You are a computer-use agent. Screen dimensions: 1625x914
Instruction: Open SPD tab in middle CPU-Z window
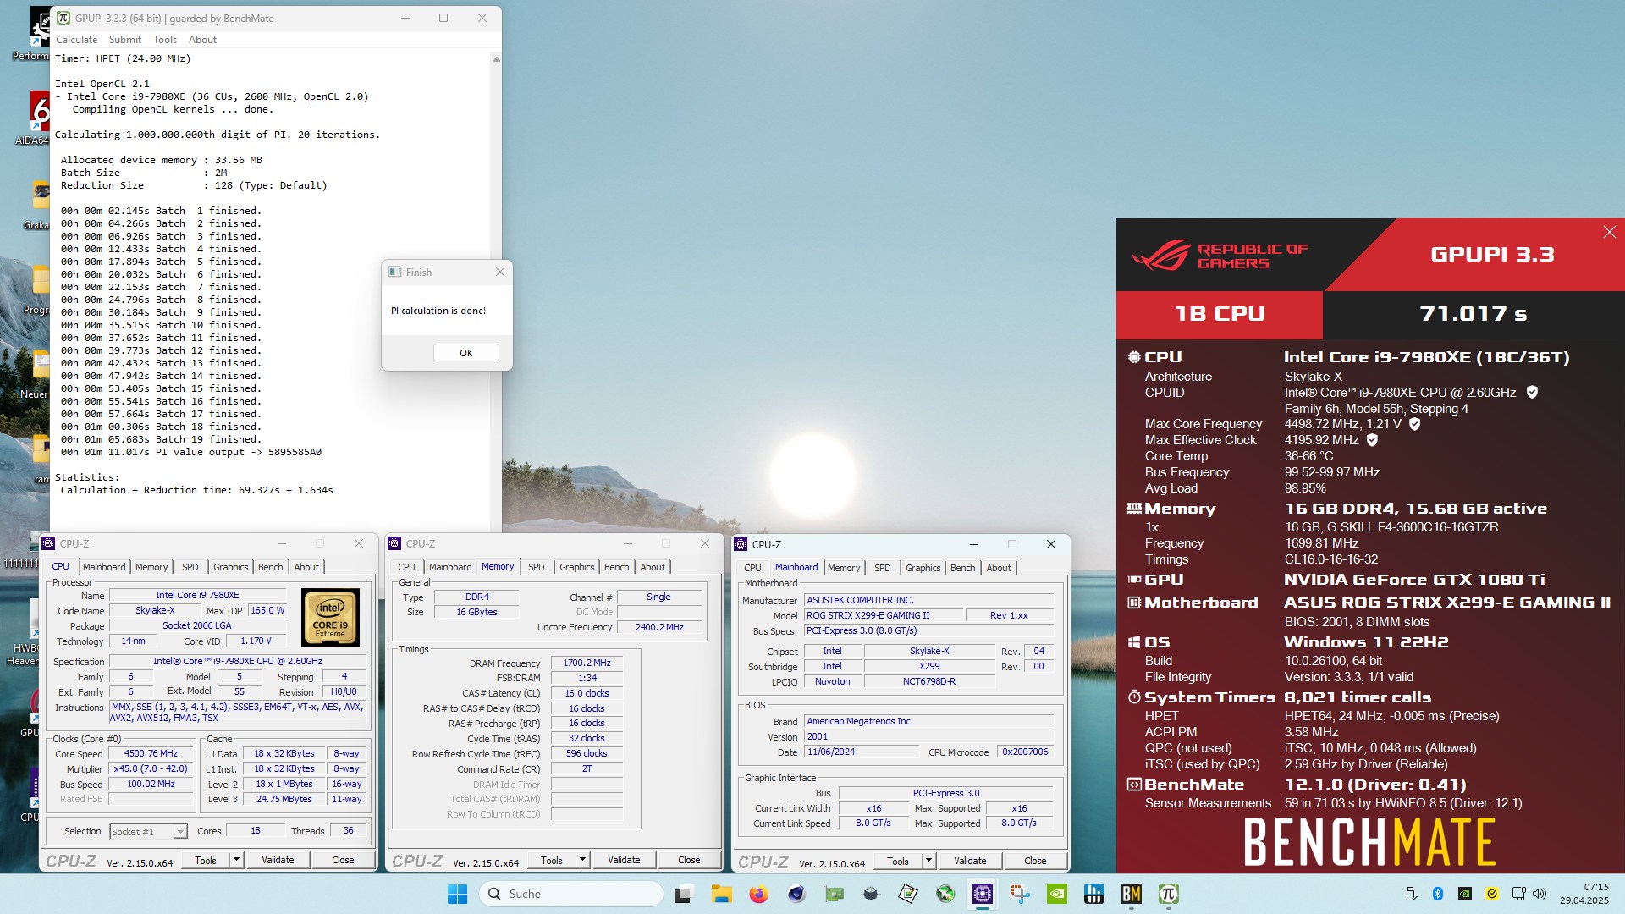tap(537, 567)
